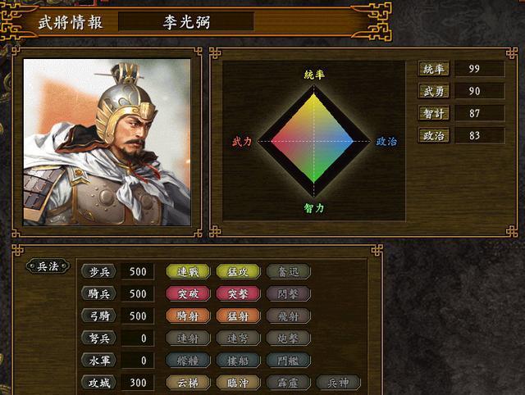Select the 猛攻 tactic badge
The image size is (525, 395).
tap(238, 271)
